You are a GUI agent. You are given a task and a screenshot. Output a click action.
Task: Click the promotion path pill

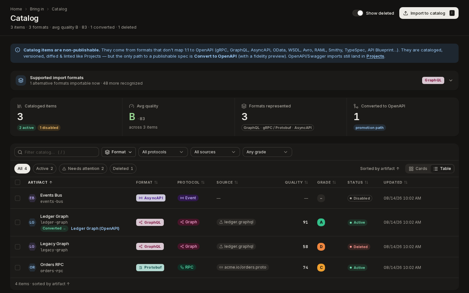[x=370, y=128]
